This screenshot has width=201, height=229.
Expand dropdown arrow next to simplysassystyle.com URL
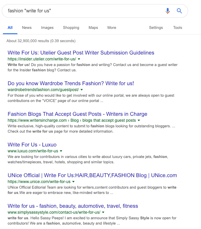[103, 212]
